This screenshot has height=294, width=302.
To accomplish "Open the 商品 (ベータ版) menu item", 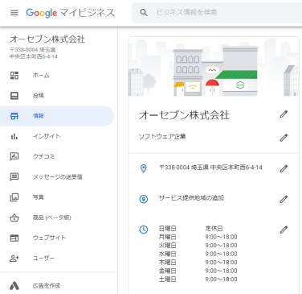I will click(57, 217).
